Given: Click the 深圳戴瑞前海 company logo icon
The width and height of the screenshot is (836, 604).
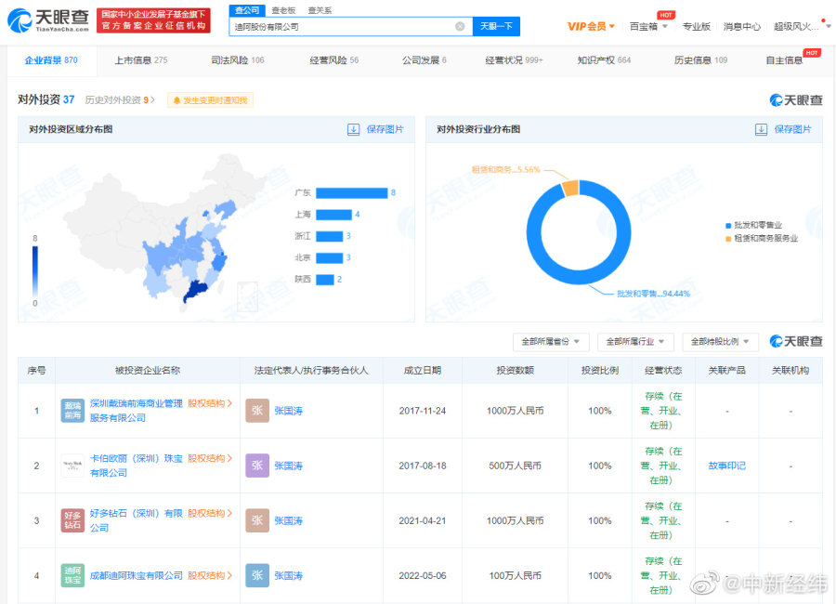Looking at the screenshot, I should 72,411.
